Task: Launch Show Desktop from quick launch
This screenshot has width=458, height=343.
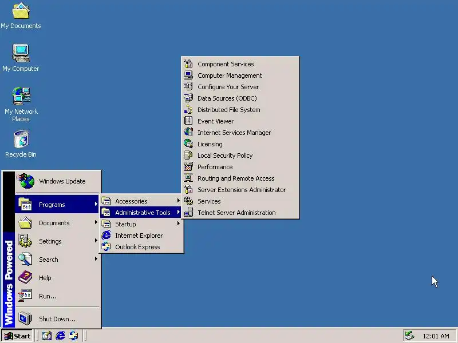Action: (47, 336)
